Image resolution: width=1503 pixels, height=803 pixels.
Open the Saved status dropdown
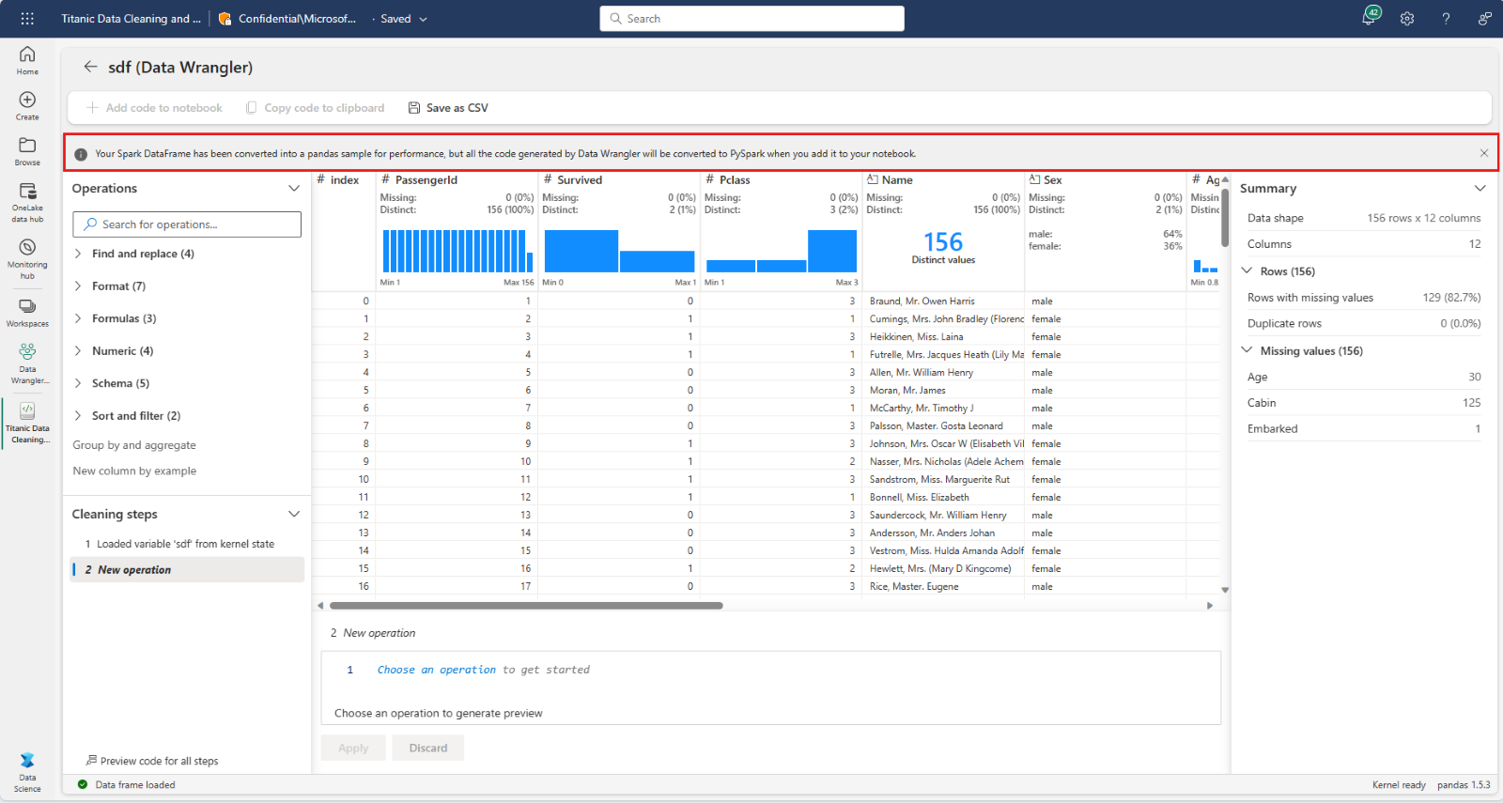click(404, 19)
